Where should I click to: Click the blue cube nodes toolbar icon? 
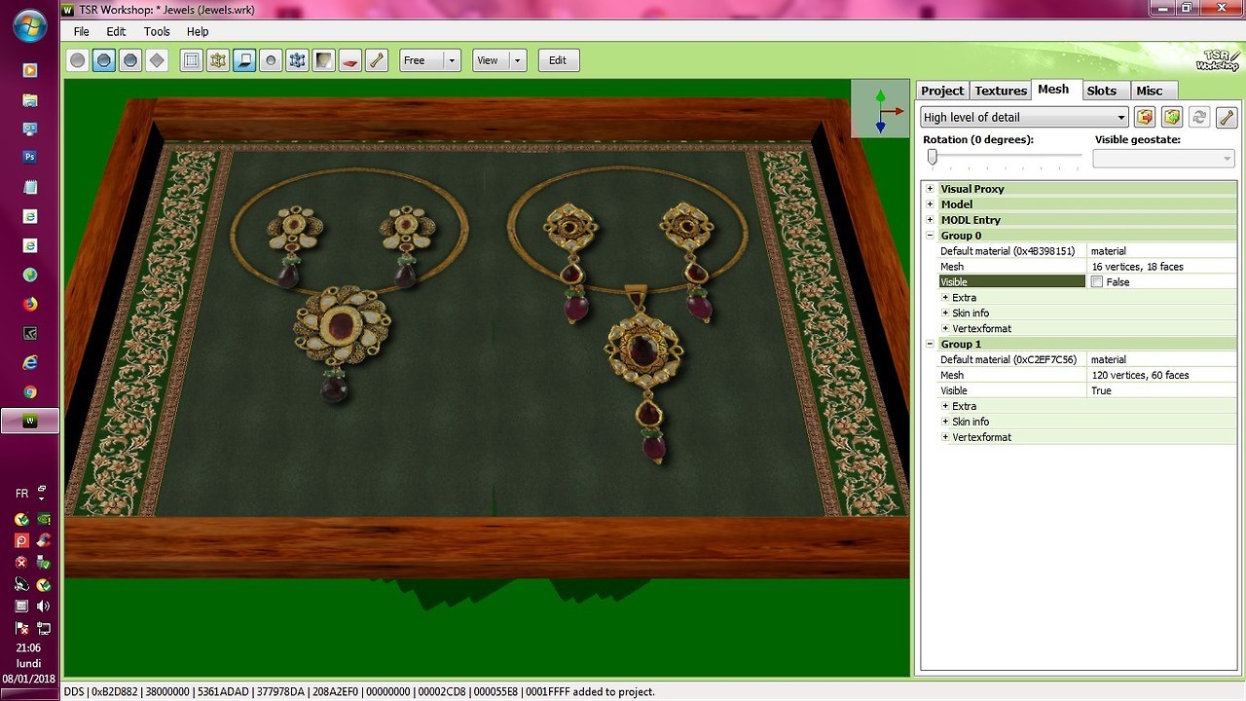point(297,60)
